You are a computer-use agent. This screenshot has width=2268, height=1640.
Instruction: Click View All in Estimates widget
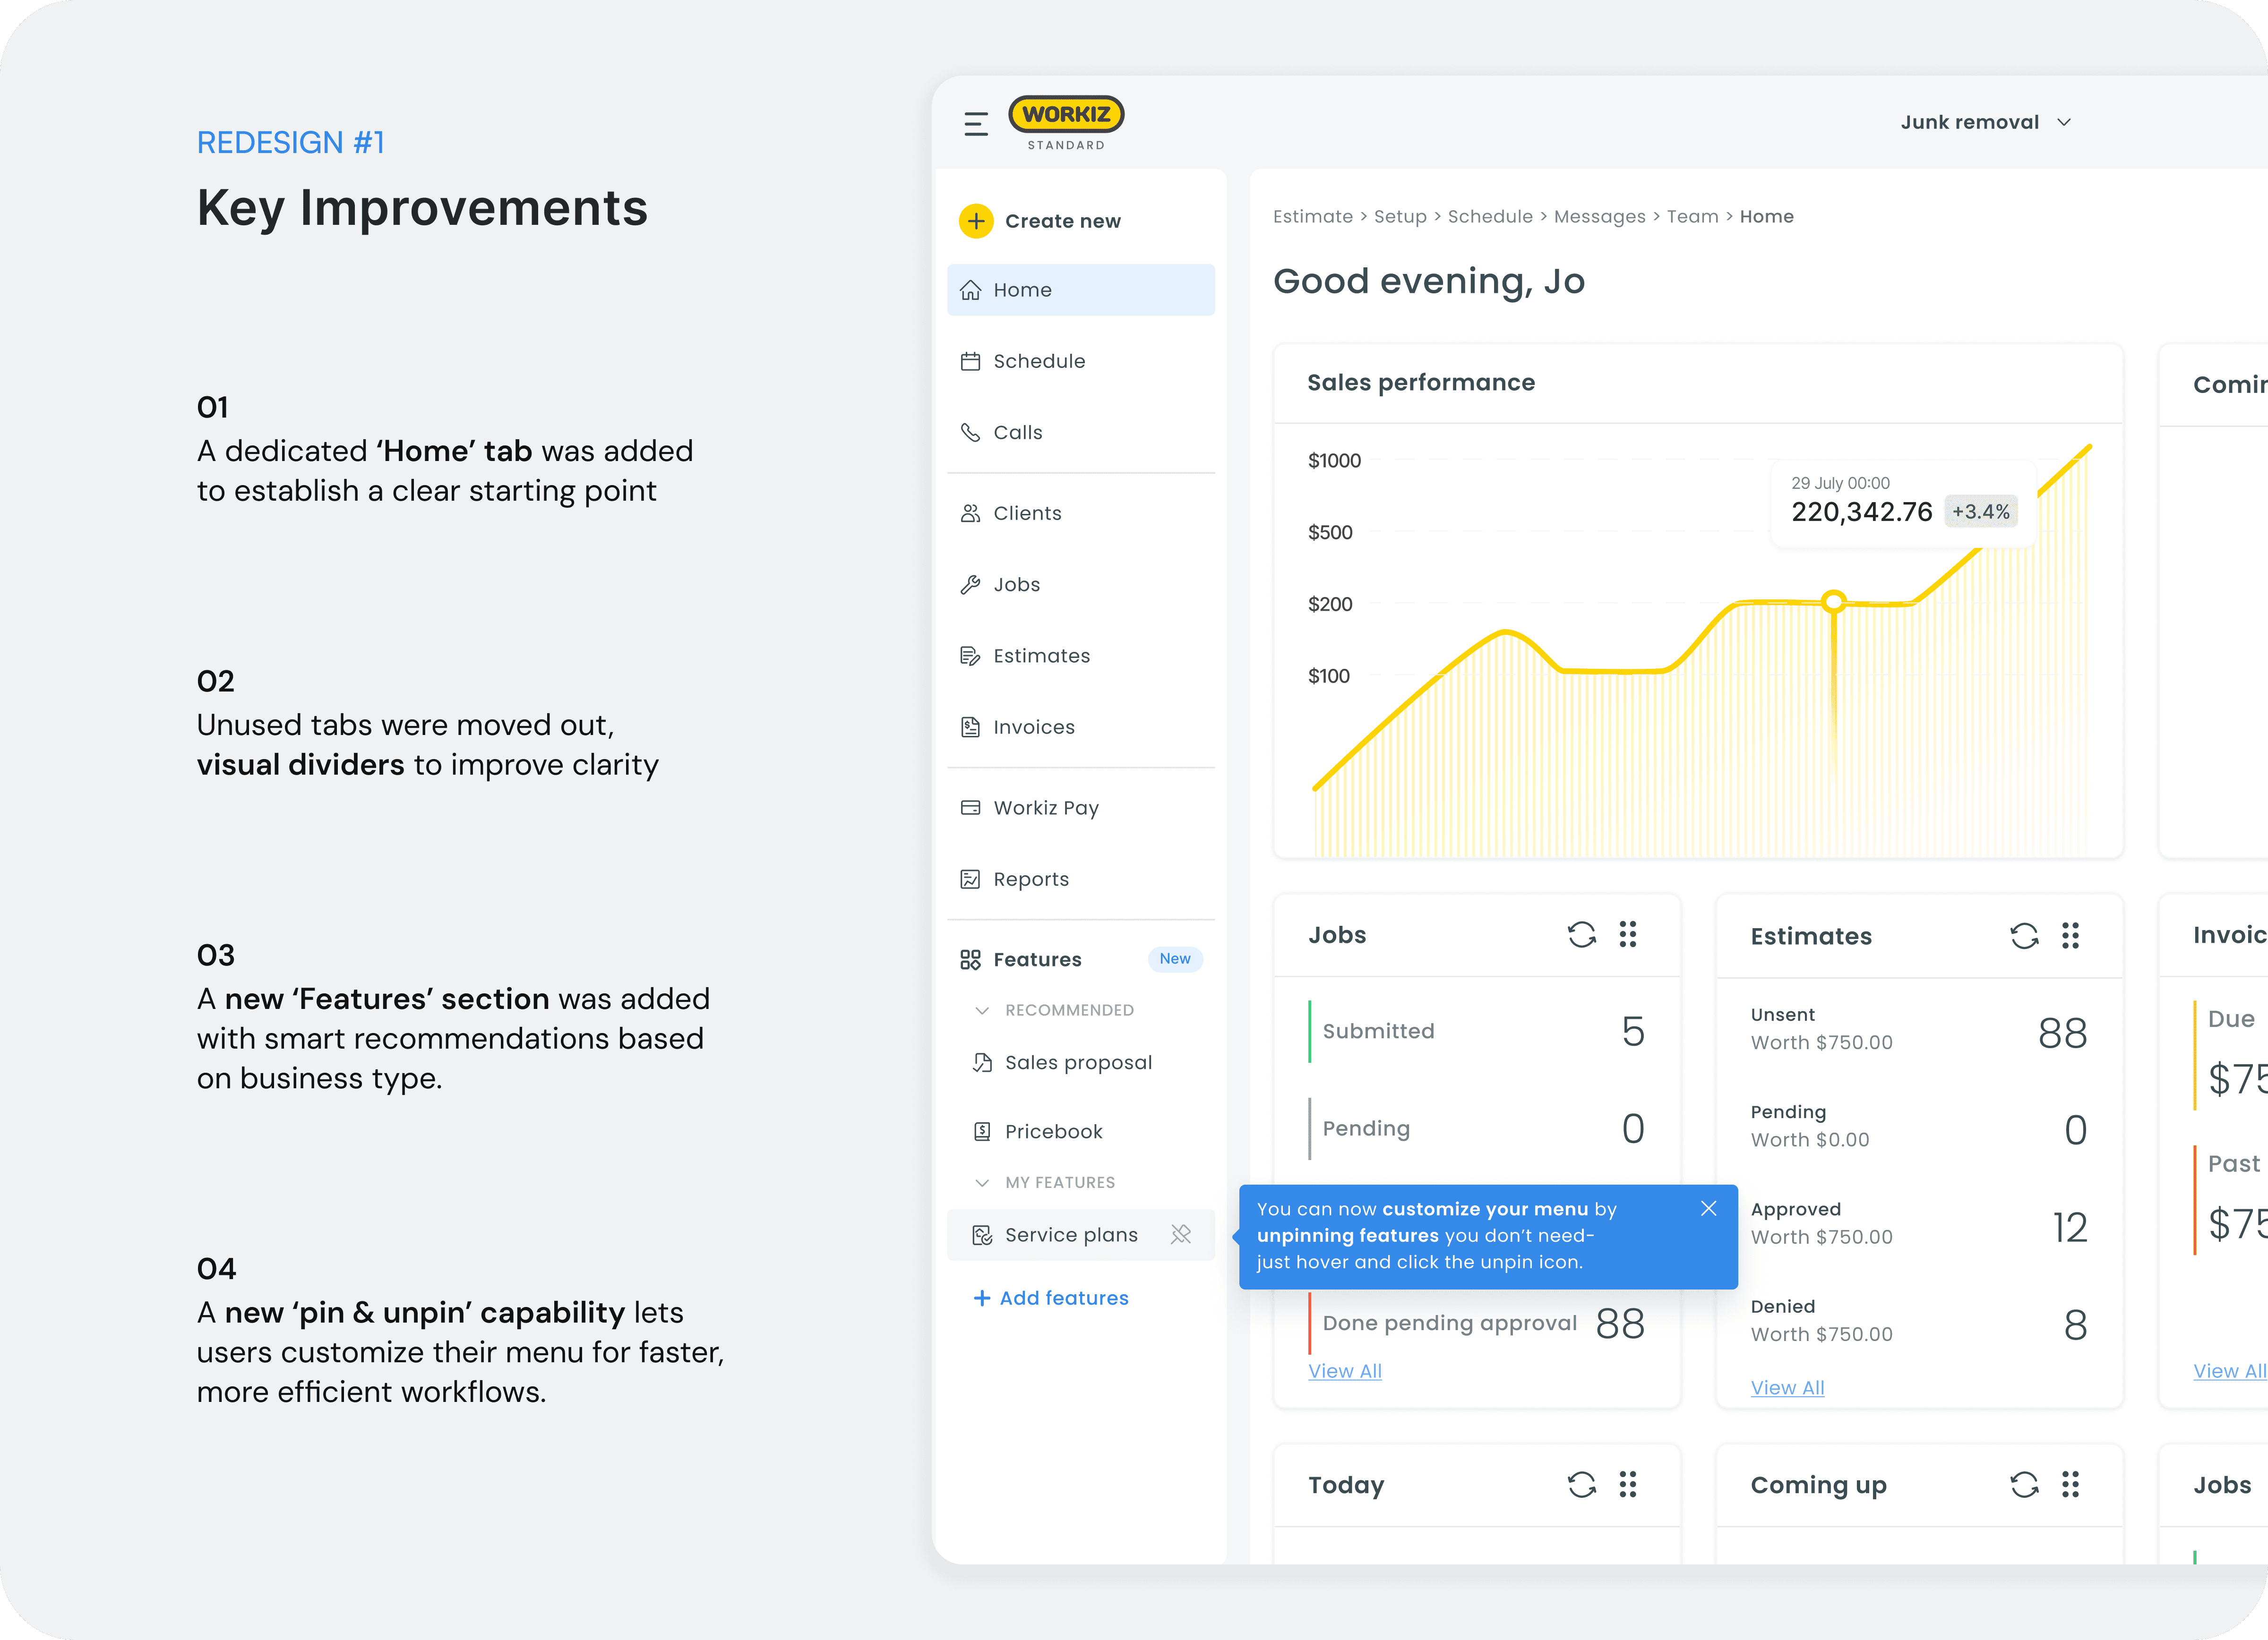click(x=1787, y=1387)
